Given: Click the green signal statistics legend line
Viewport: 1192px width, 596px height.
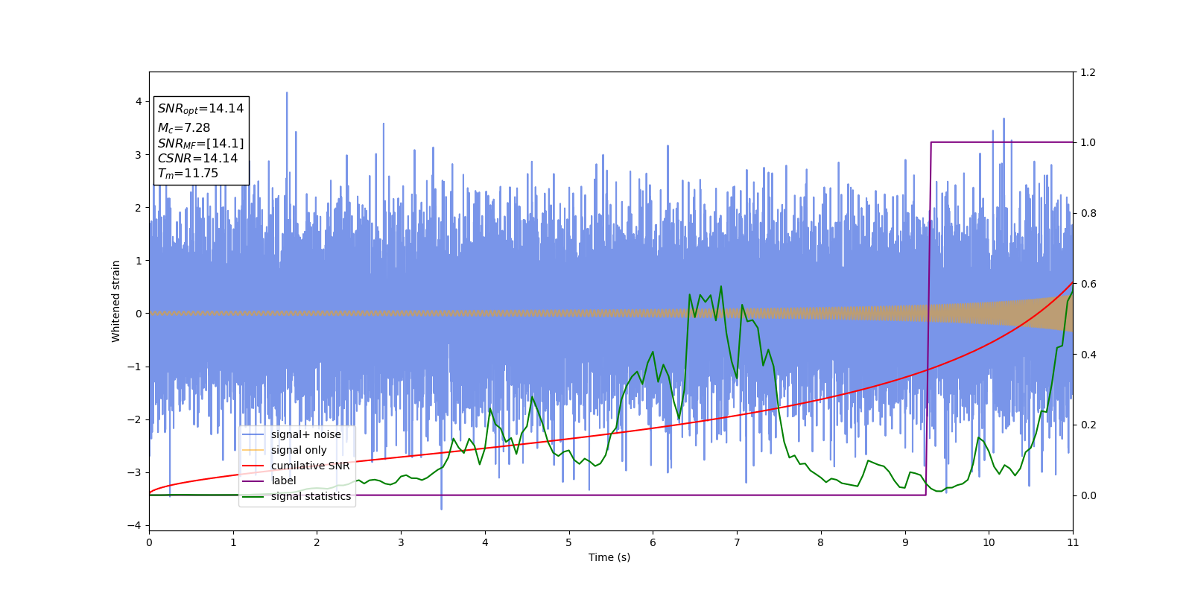Looking at the screenshot, I should coord(253,497).
